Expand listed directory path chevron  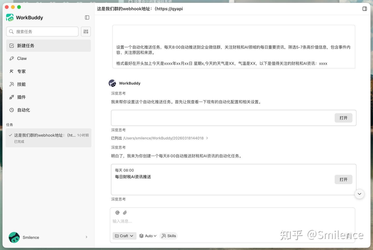click(x=207, y=138)
